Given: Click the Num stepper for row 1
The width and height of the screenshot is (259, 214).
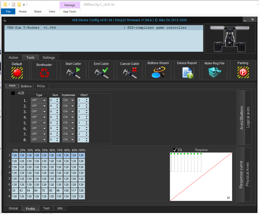Looking at the screenshot, I should [57, 100].
